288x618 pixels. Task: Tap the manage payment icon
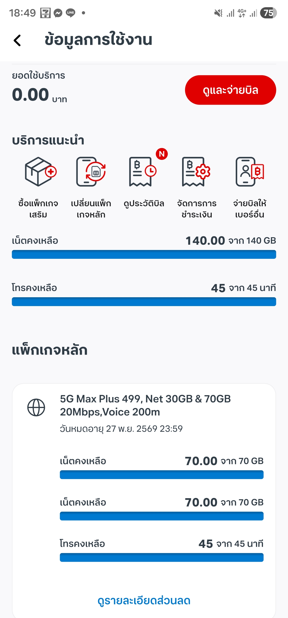pyautogui.click(x=196, y=172)
